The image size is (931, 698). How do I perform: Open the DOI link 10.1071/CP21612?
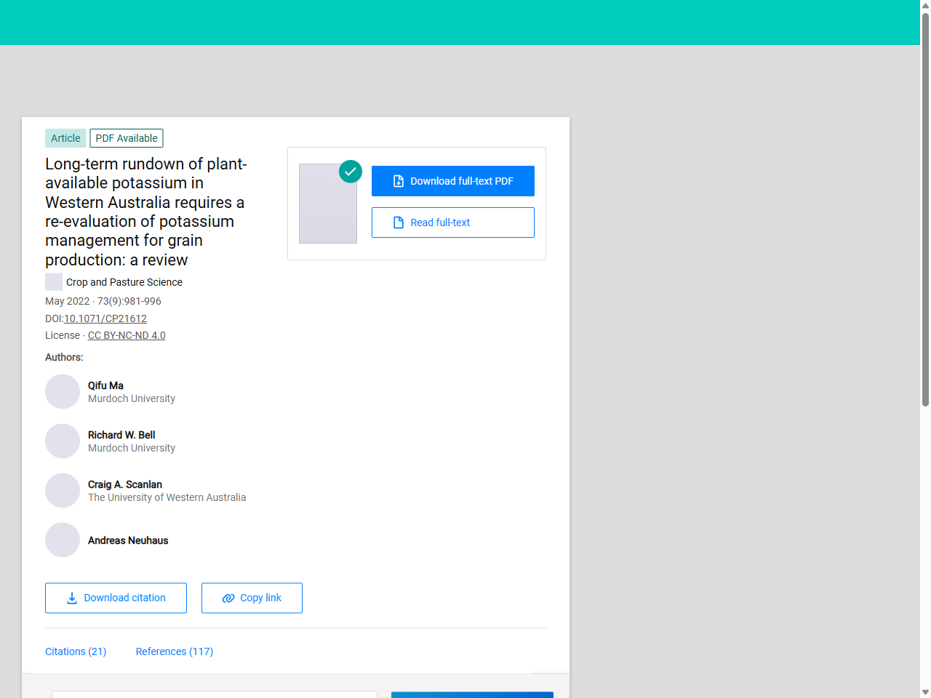click(x=105, y=318)
